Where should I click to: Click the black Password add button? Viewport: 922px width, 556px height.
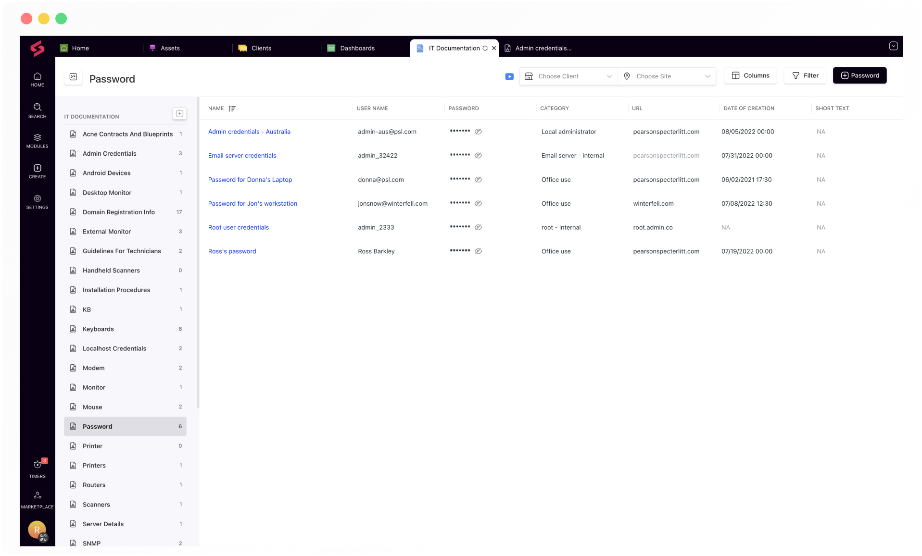(859, 75)
